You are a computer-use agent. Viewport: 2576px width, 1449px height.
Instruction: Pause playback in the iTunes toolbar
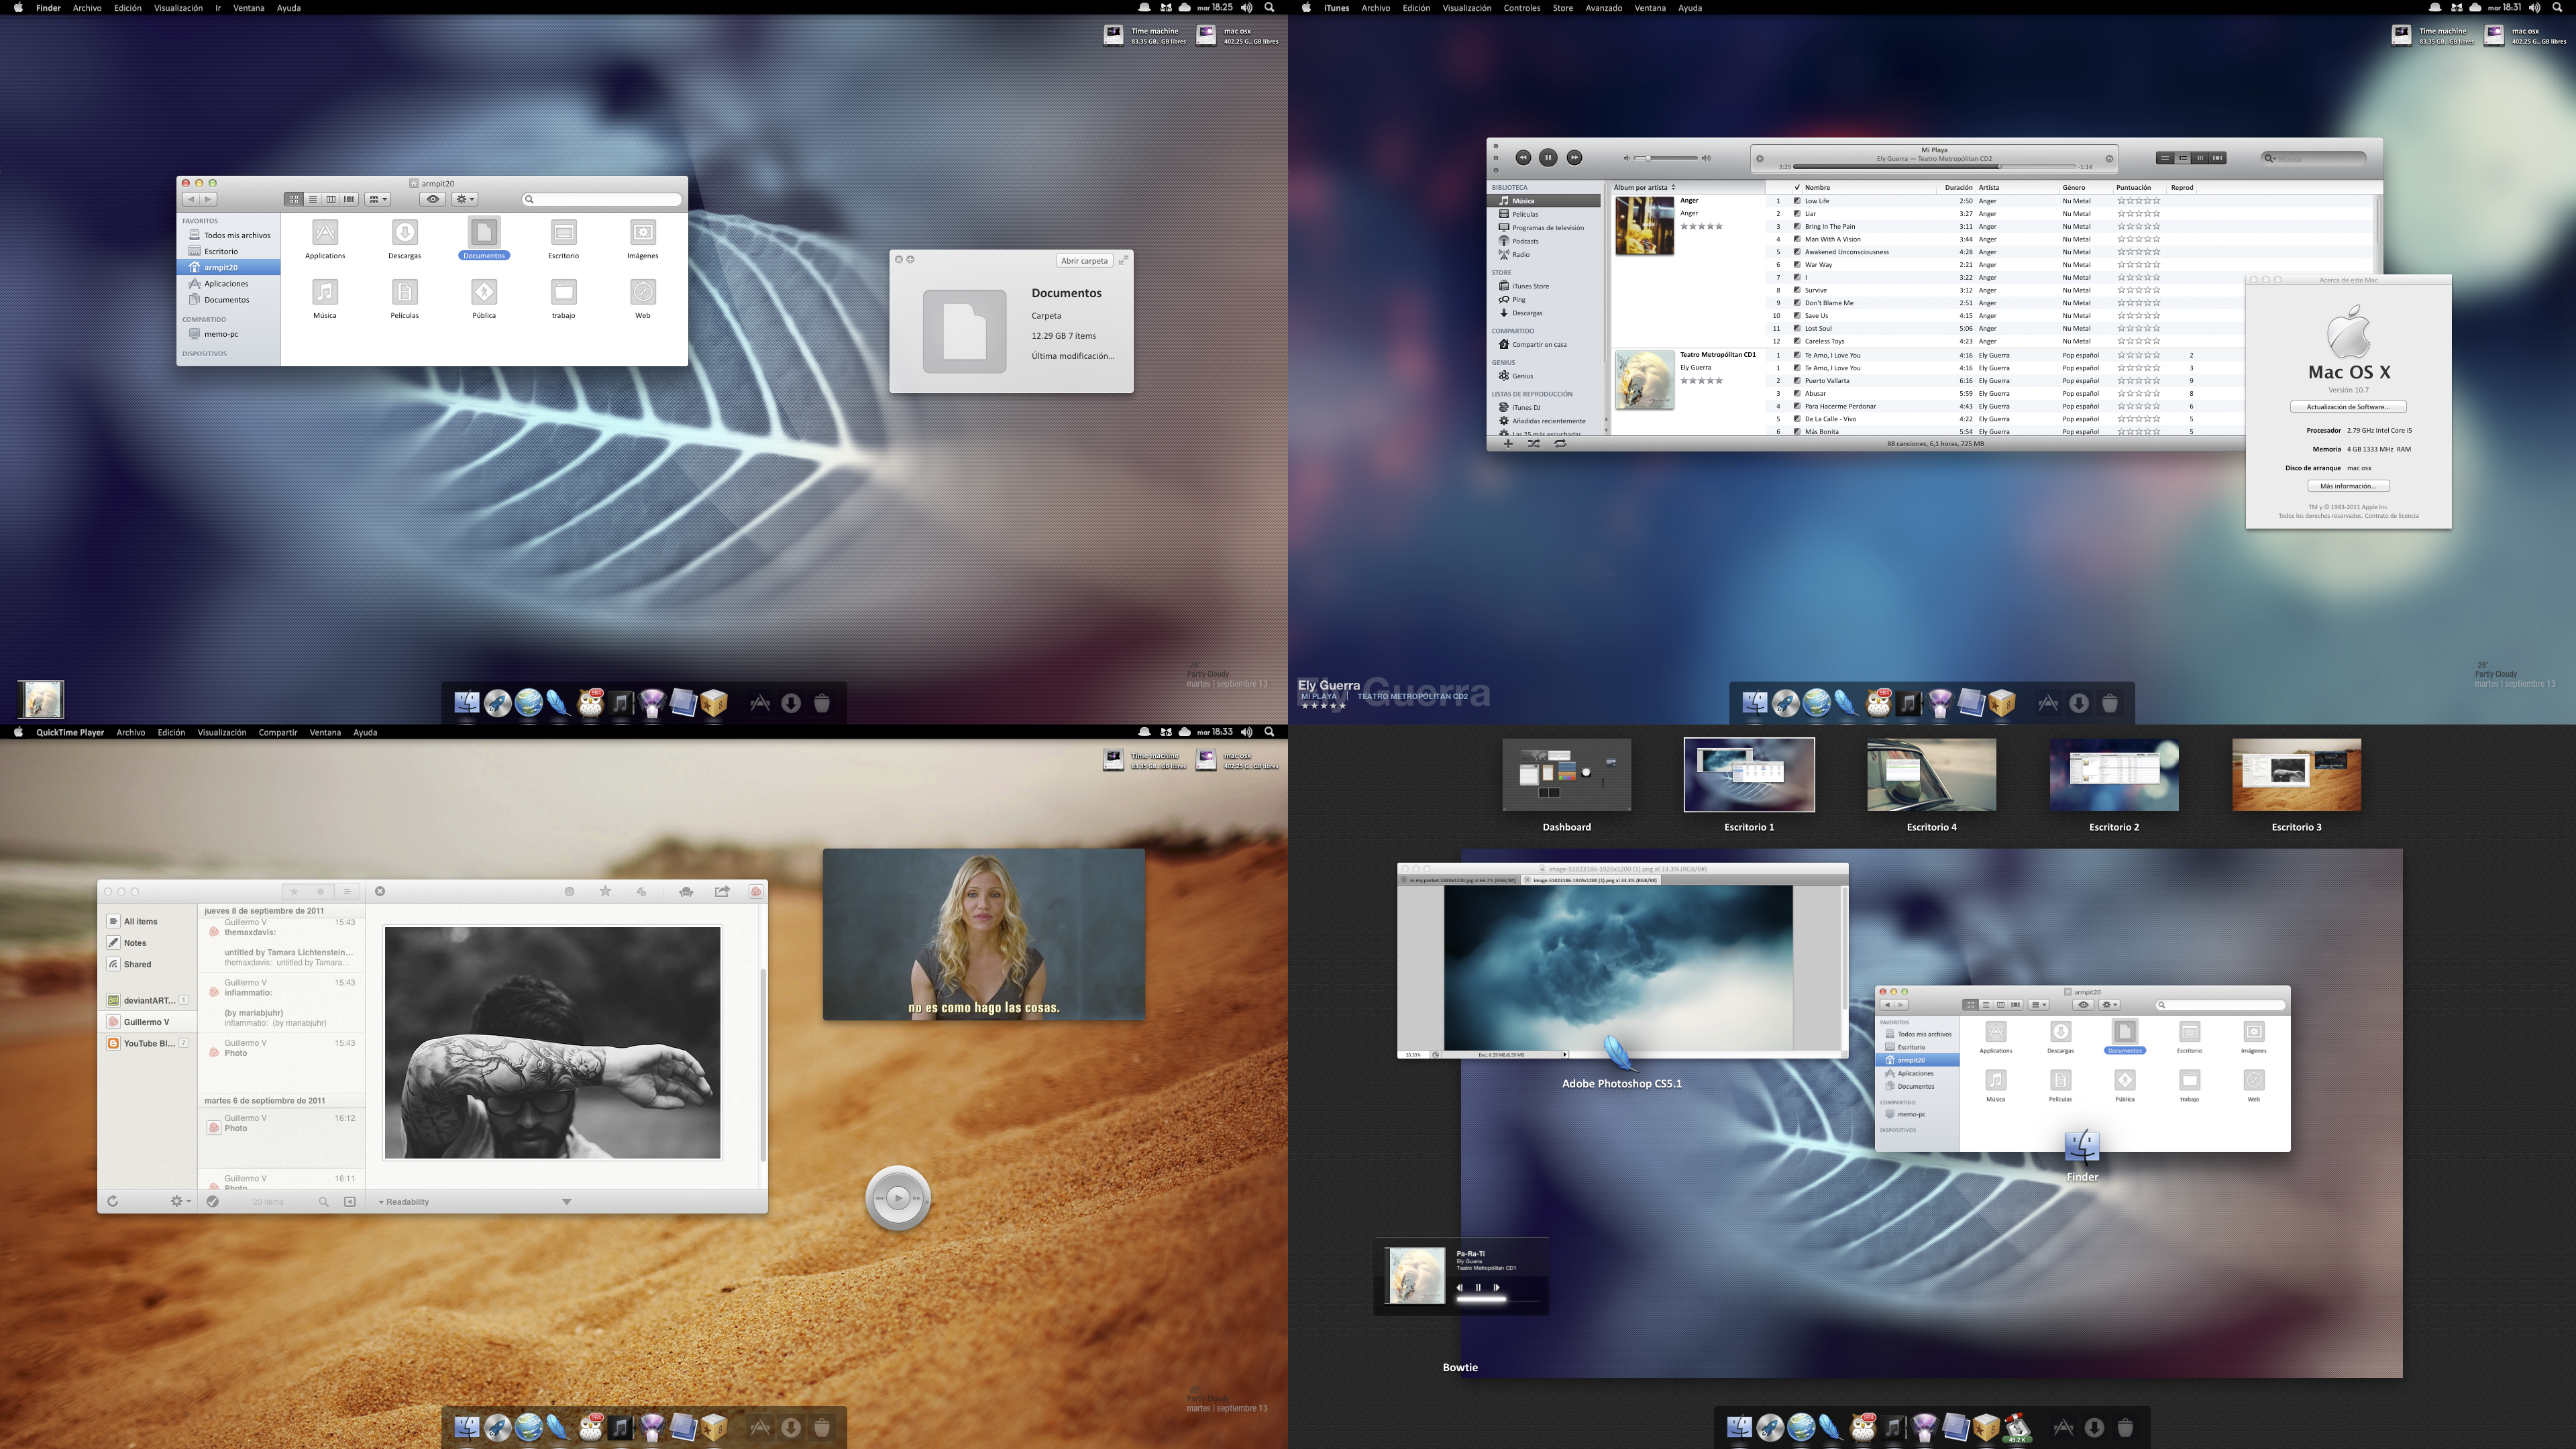point(1548,157)
